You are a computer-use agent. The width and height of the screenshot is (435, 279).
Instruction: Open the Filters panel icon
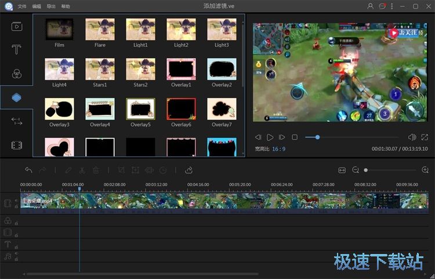(16, 74)
